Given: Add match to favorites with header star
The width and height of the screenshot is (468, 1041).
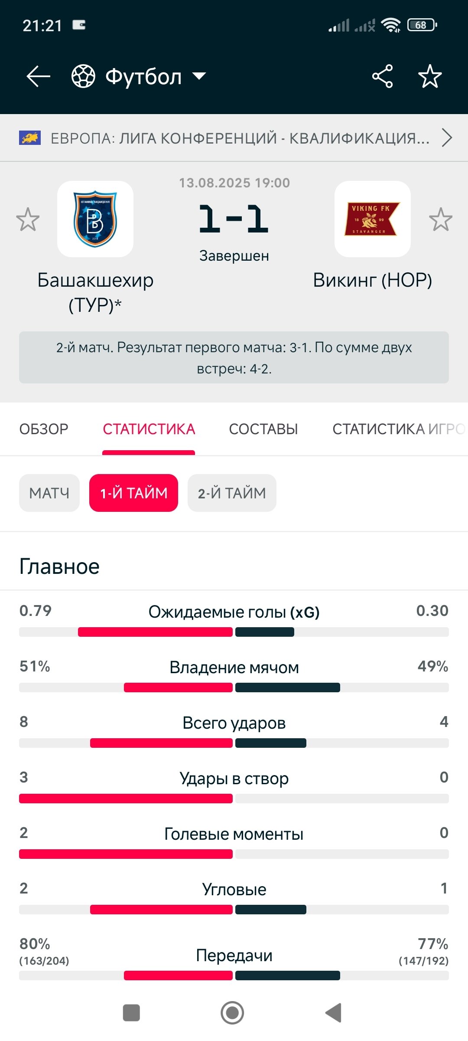Looking at the screenshot, I should pos(430,76).
